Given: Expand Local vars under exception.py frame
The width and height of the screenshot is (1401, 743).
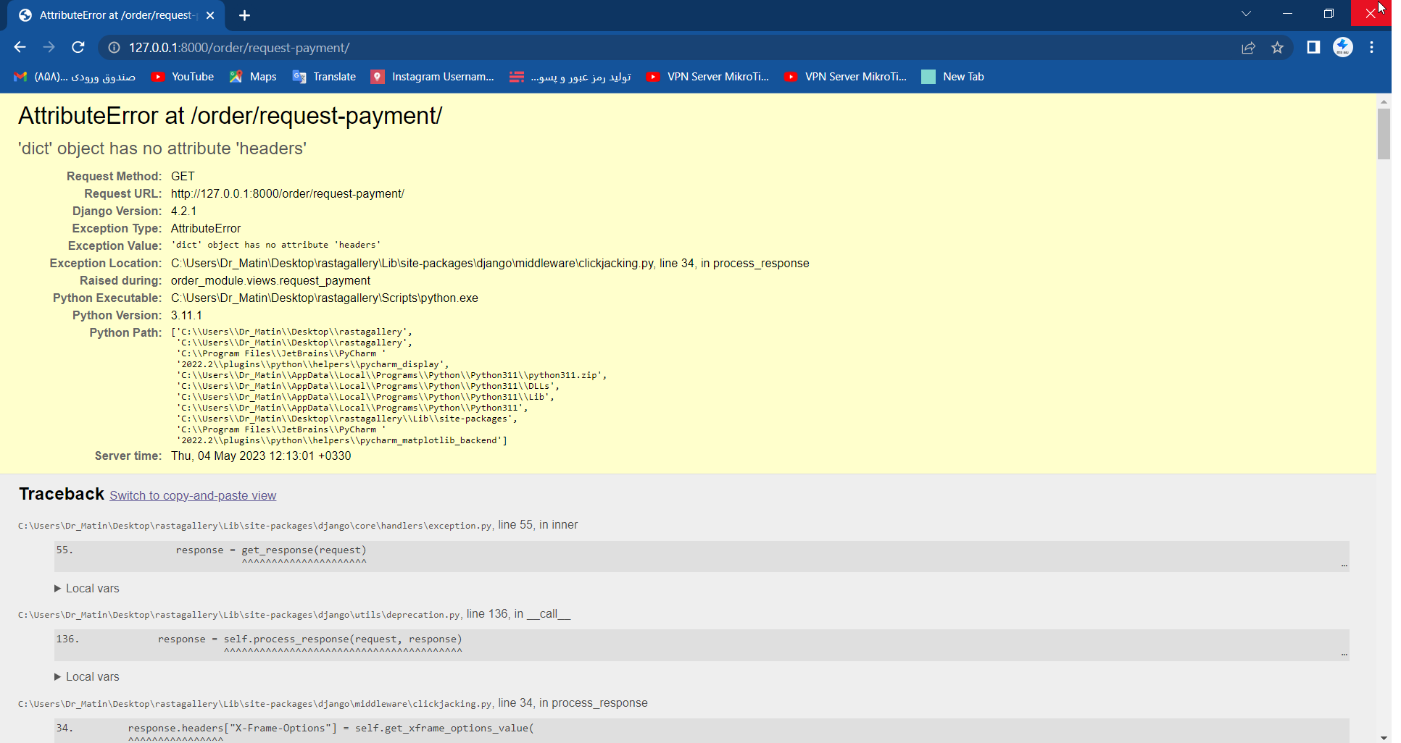Looking at the screenshot, I should [86, 588].
